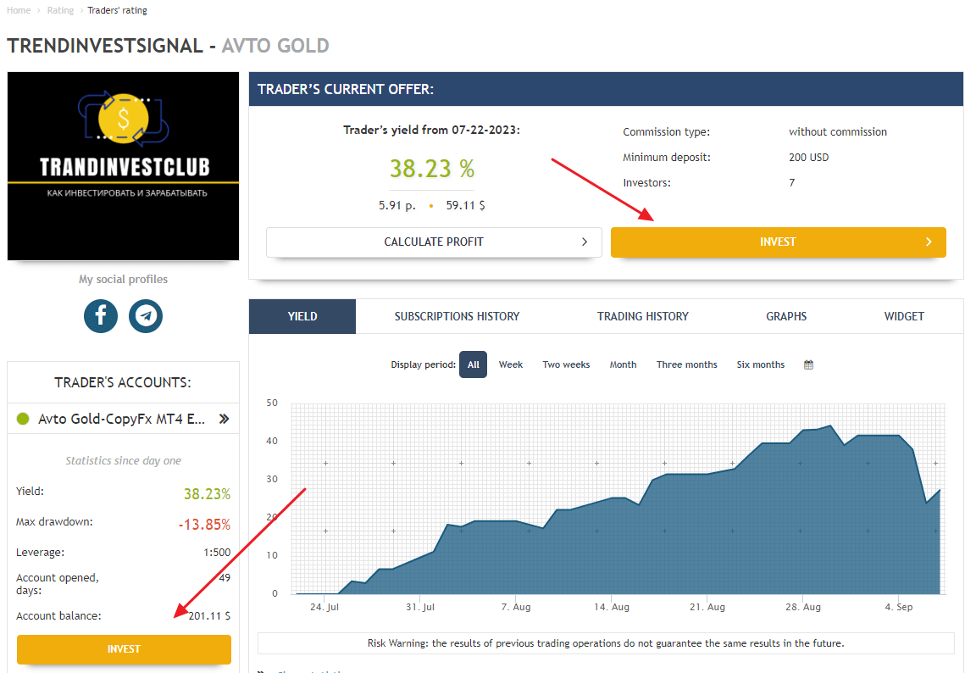The image size is (965, 673).
Task: Open the TRADING HISTORY tab
Action: pyautogui.click(x=642, y=316)
